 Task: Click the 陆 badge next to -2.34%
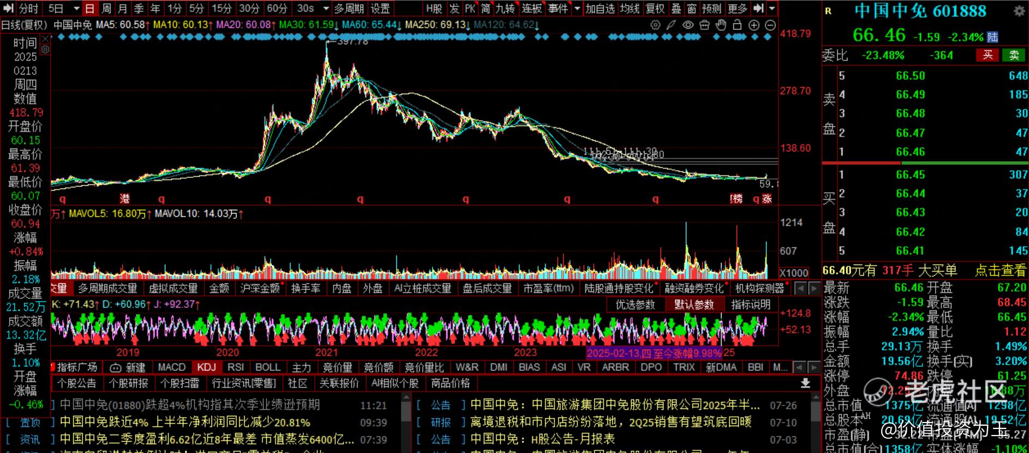click(992, 37)
